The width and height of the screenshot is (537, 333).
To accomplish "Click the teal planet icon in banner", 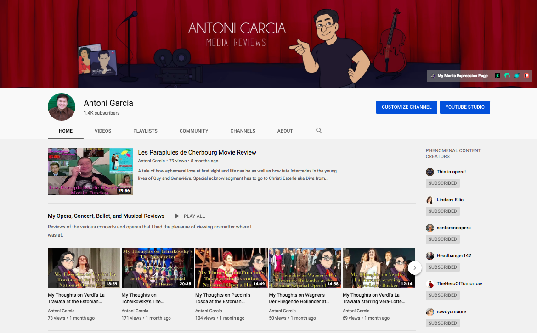I will 517,76.
